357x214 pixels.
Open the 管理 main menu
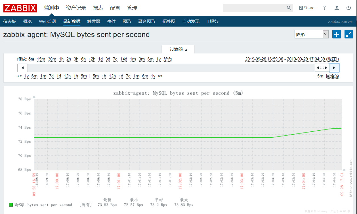(132, 8)
